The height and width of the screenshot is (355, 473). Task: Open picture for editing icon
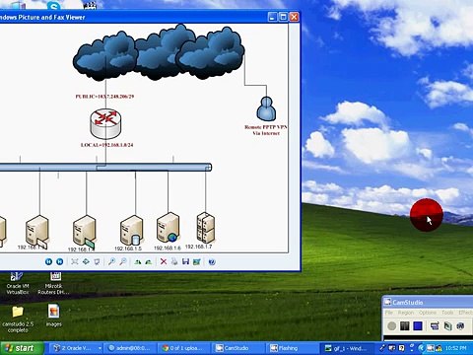point(197,261)
